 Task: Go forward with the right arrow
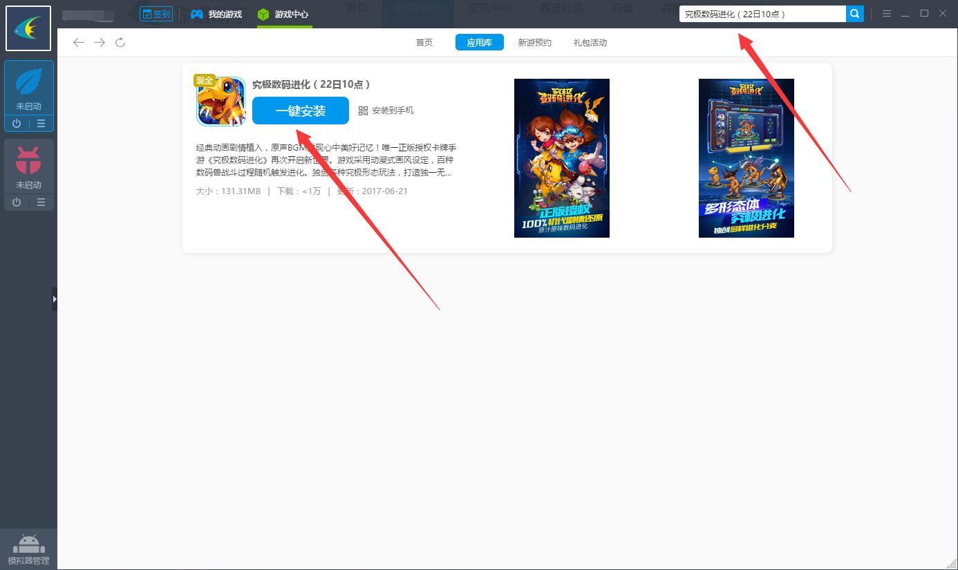click(x=100, y=43)
